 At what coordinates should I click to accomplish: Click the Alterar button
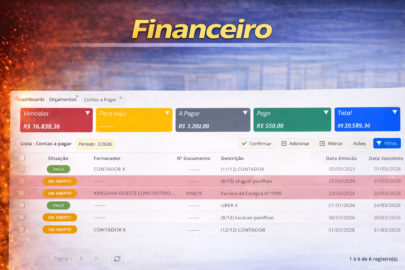(332, 143)
